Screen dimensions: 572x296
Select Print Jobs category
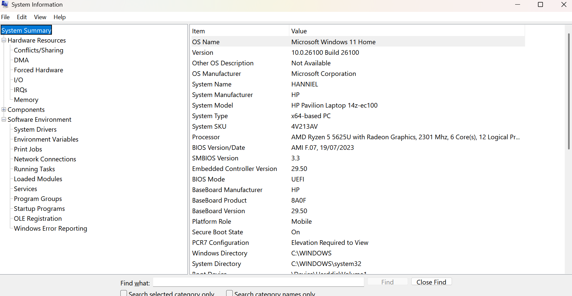[x=28, y=149]
